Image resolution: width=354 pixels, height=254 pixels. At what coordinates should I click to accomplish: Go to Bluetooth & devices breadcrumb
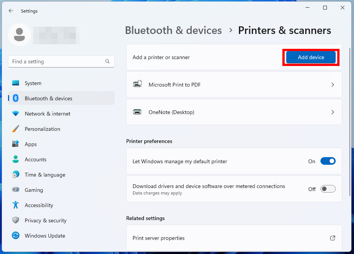(173, 30)
